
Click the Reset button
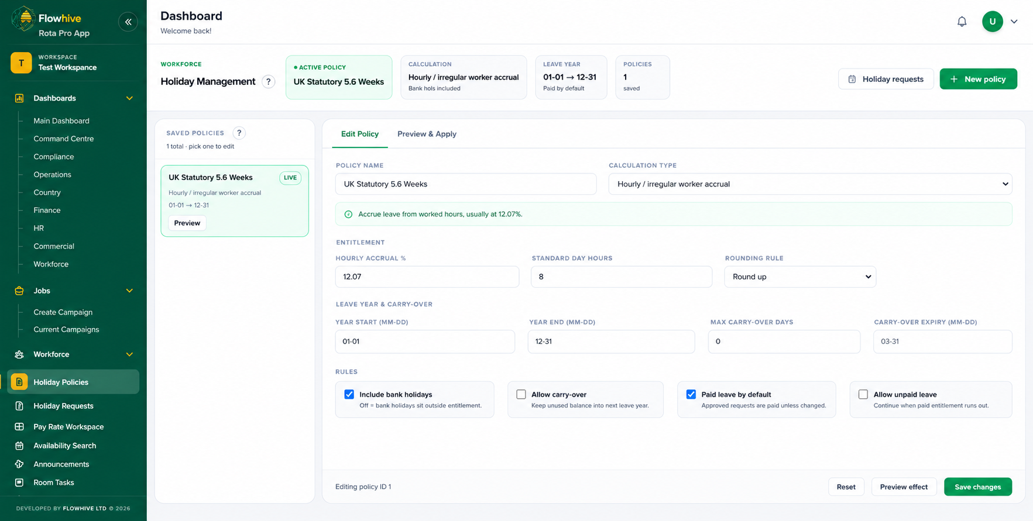846,487
